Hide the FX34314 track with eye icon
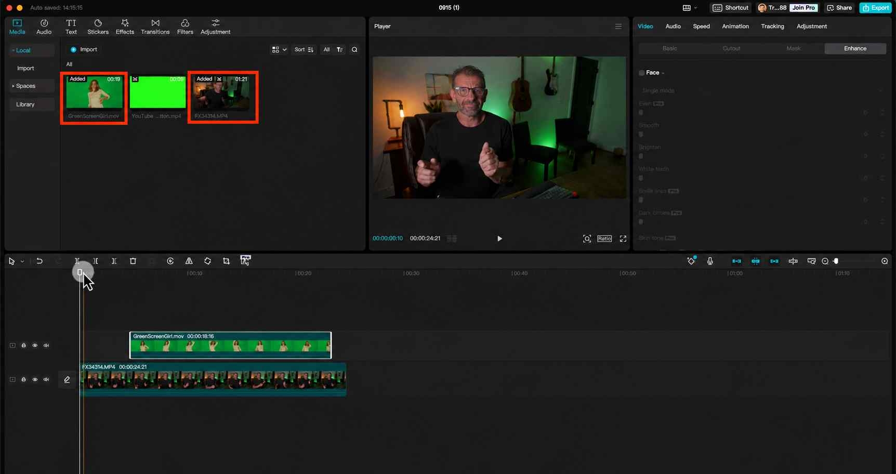Screen dimensions: 896x474 coord(35,379)
